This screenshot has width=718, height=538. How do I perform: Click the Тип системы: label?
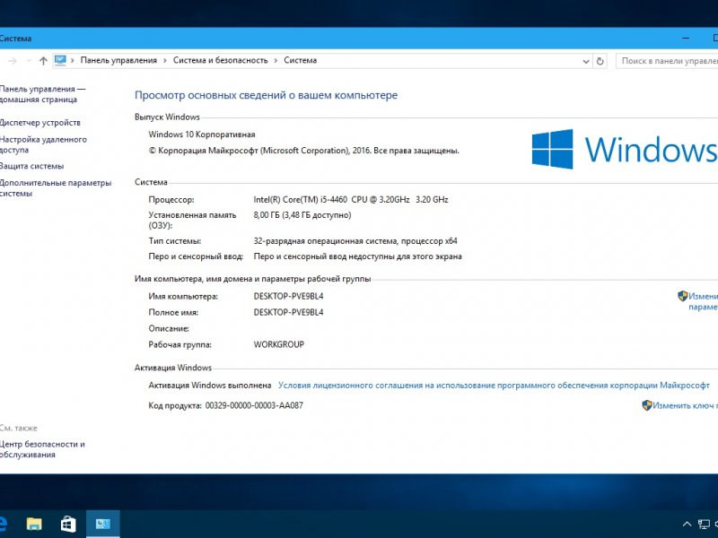pyautogui.click(x=175, y=241)
